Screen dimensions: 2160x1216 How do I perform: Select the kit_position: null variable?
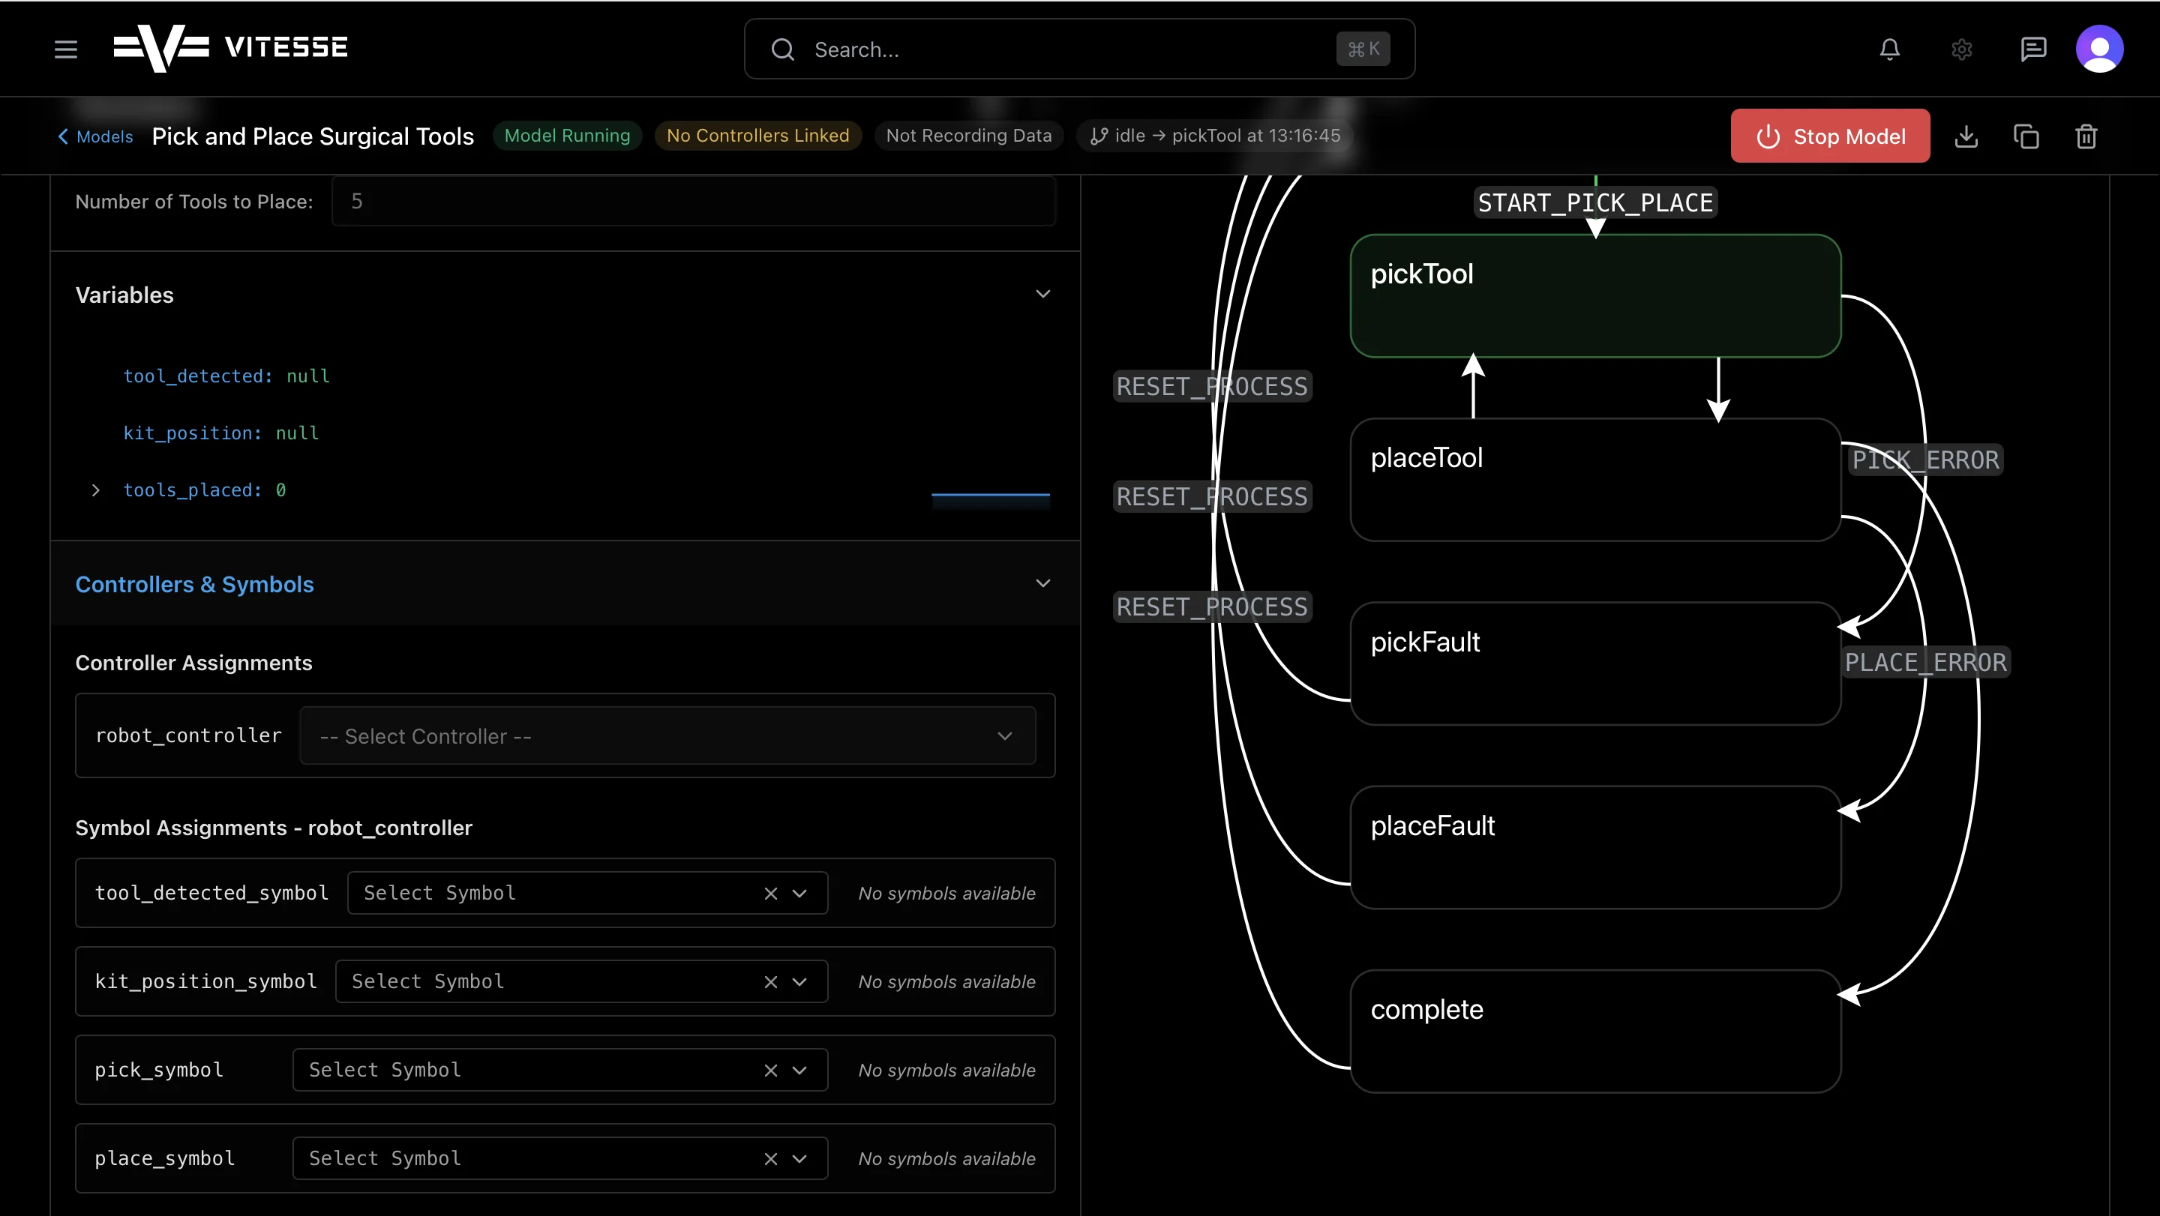pos(221,433)
